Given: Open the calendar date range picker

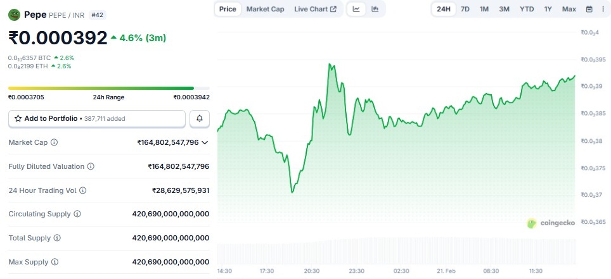Looking at the screenshot, I should coord(589,9).
